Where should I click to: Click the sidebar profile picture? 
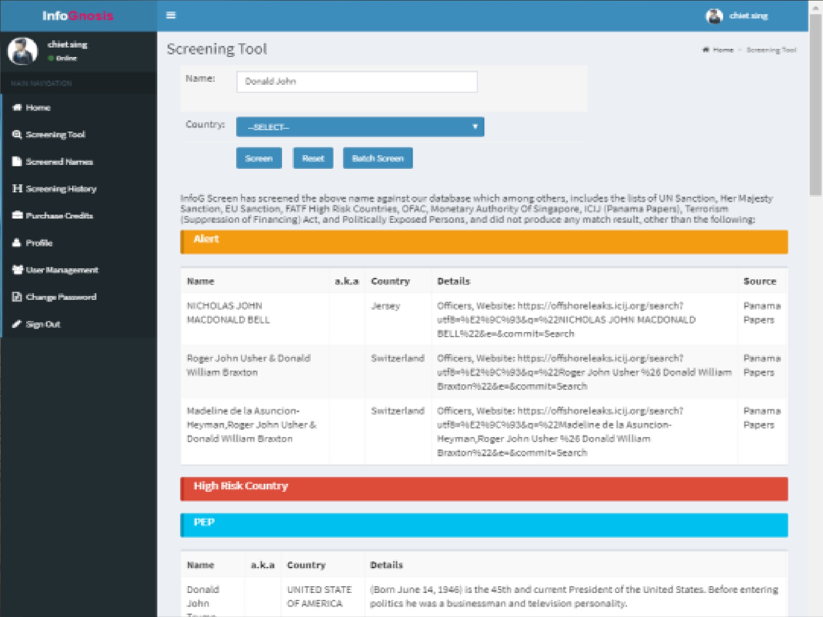(x=22, y=51)
